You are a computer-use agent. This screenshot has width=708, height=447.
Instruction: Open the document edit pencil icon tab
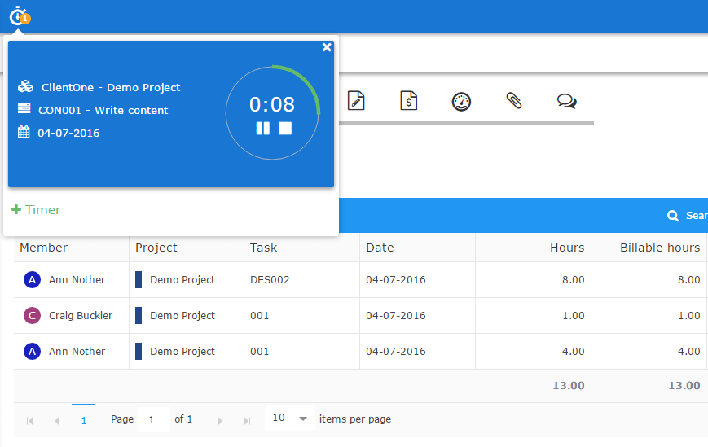tap(356, 100)
